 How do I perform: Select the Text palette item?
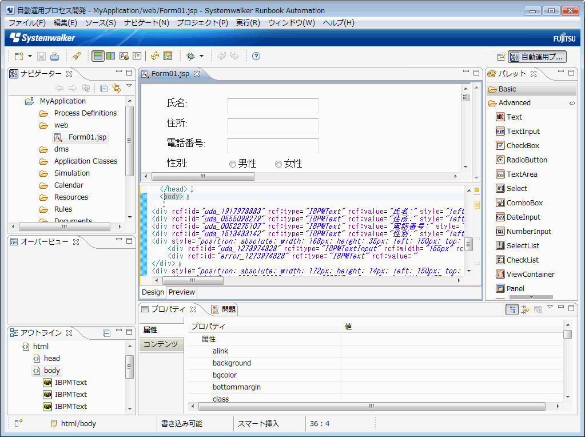pos(509,117)
